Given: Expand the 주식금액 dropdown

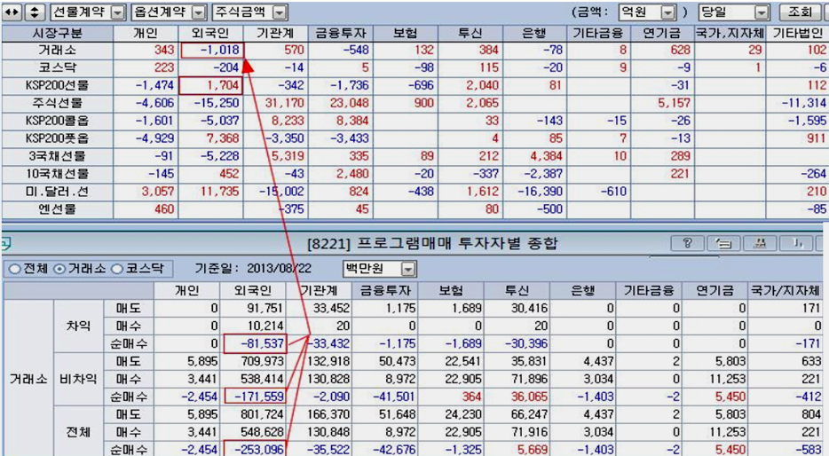Looking at the screenshot, I should pos(279,12).
